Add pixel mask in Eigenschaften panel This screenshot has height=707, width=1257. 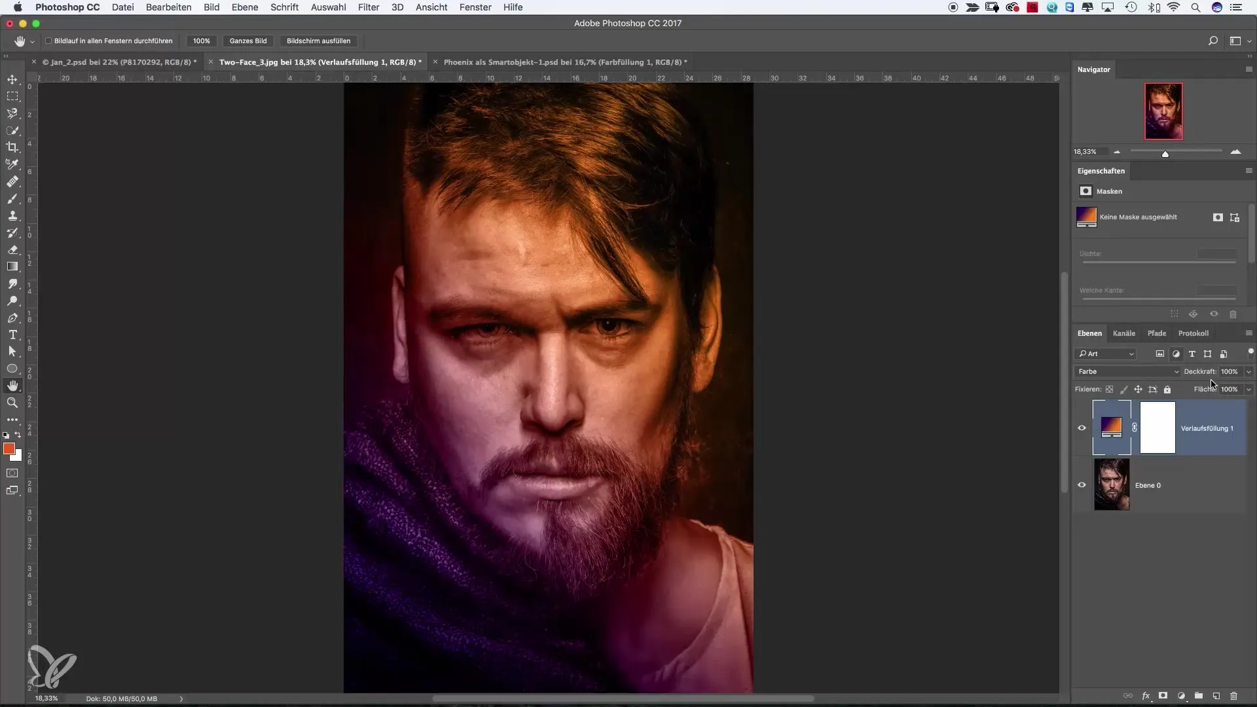1218,217
